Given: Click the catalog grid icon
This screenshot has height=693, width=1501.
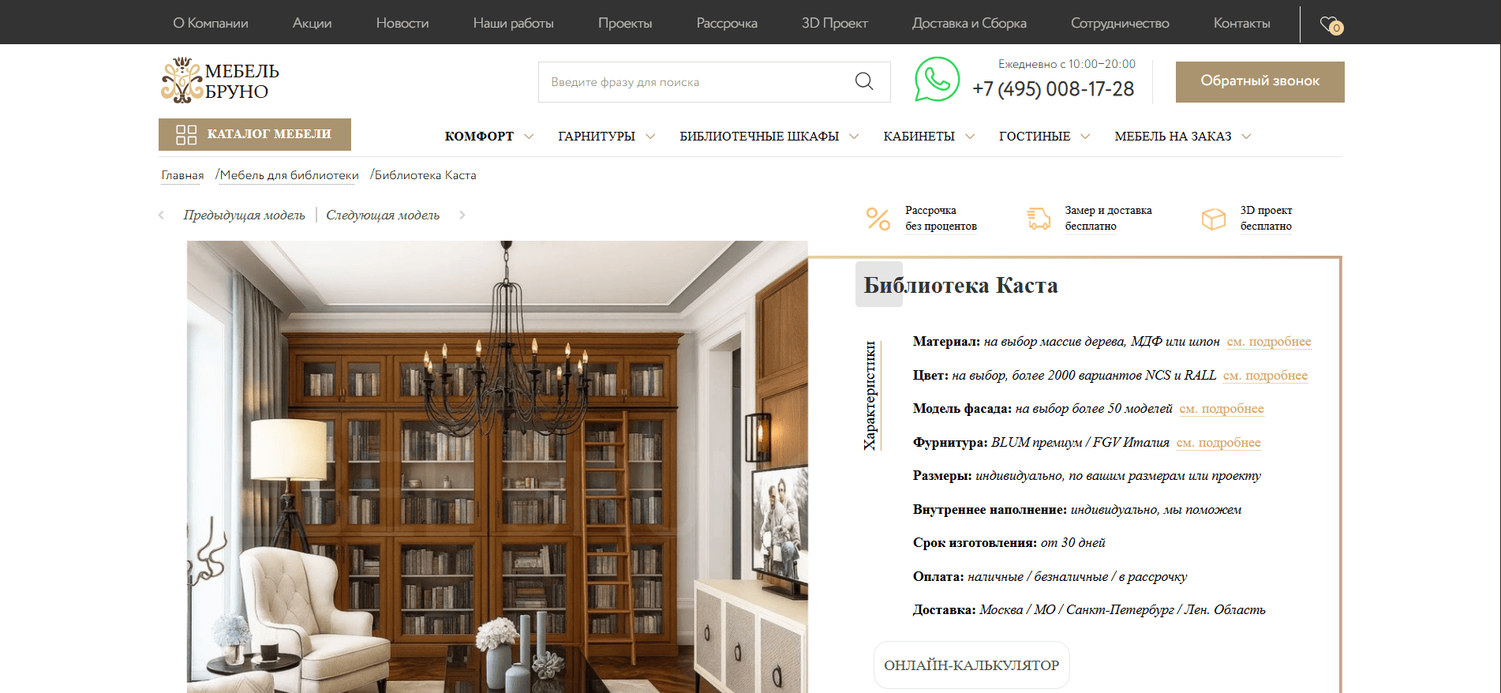Looking at the screenshot, I should click(186, 135).
